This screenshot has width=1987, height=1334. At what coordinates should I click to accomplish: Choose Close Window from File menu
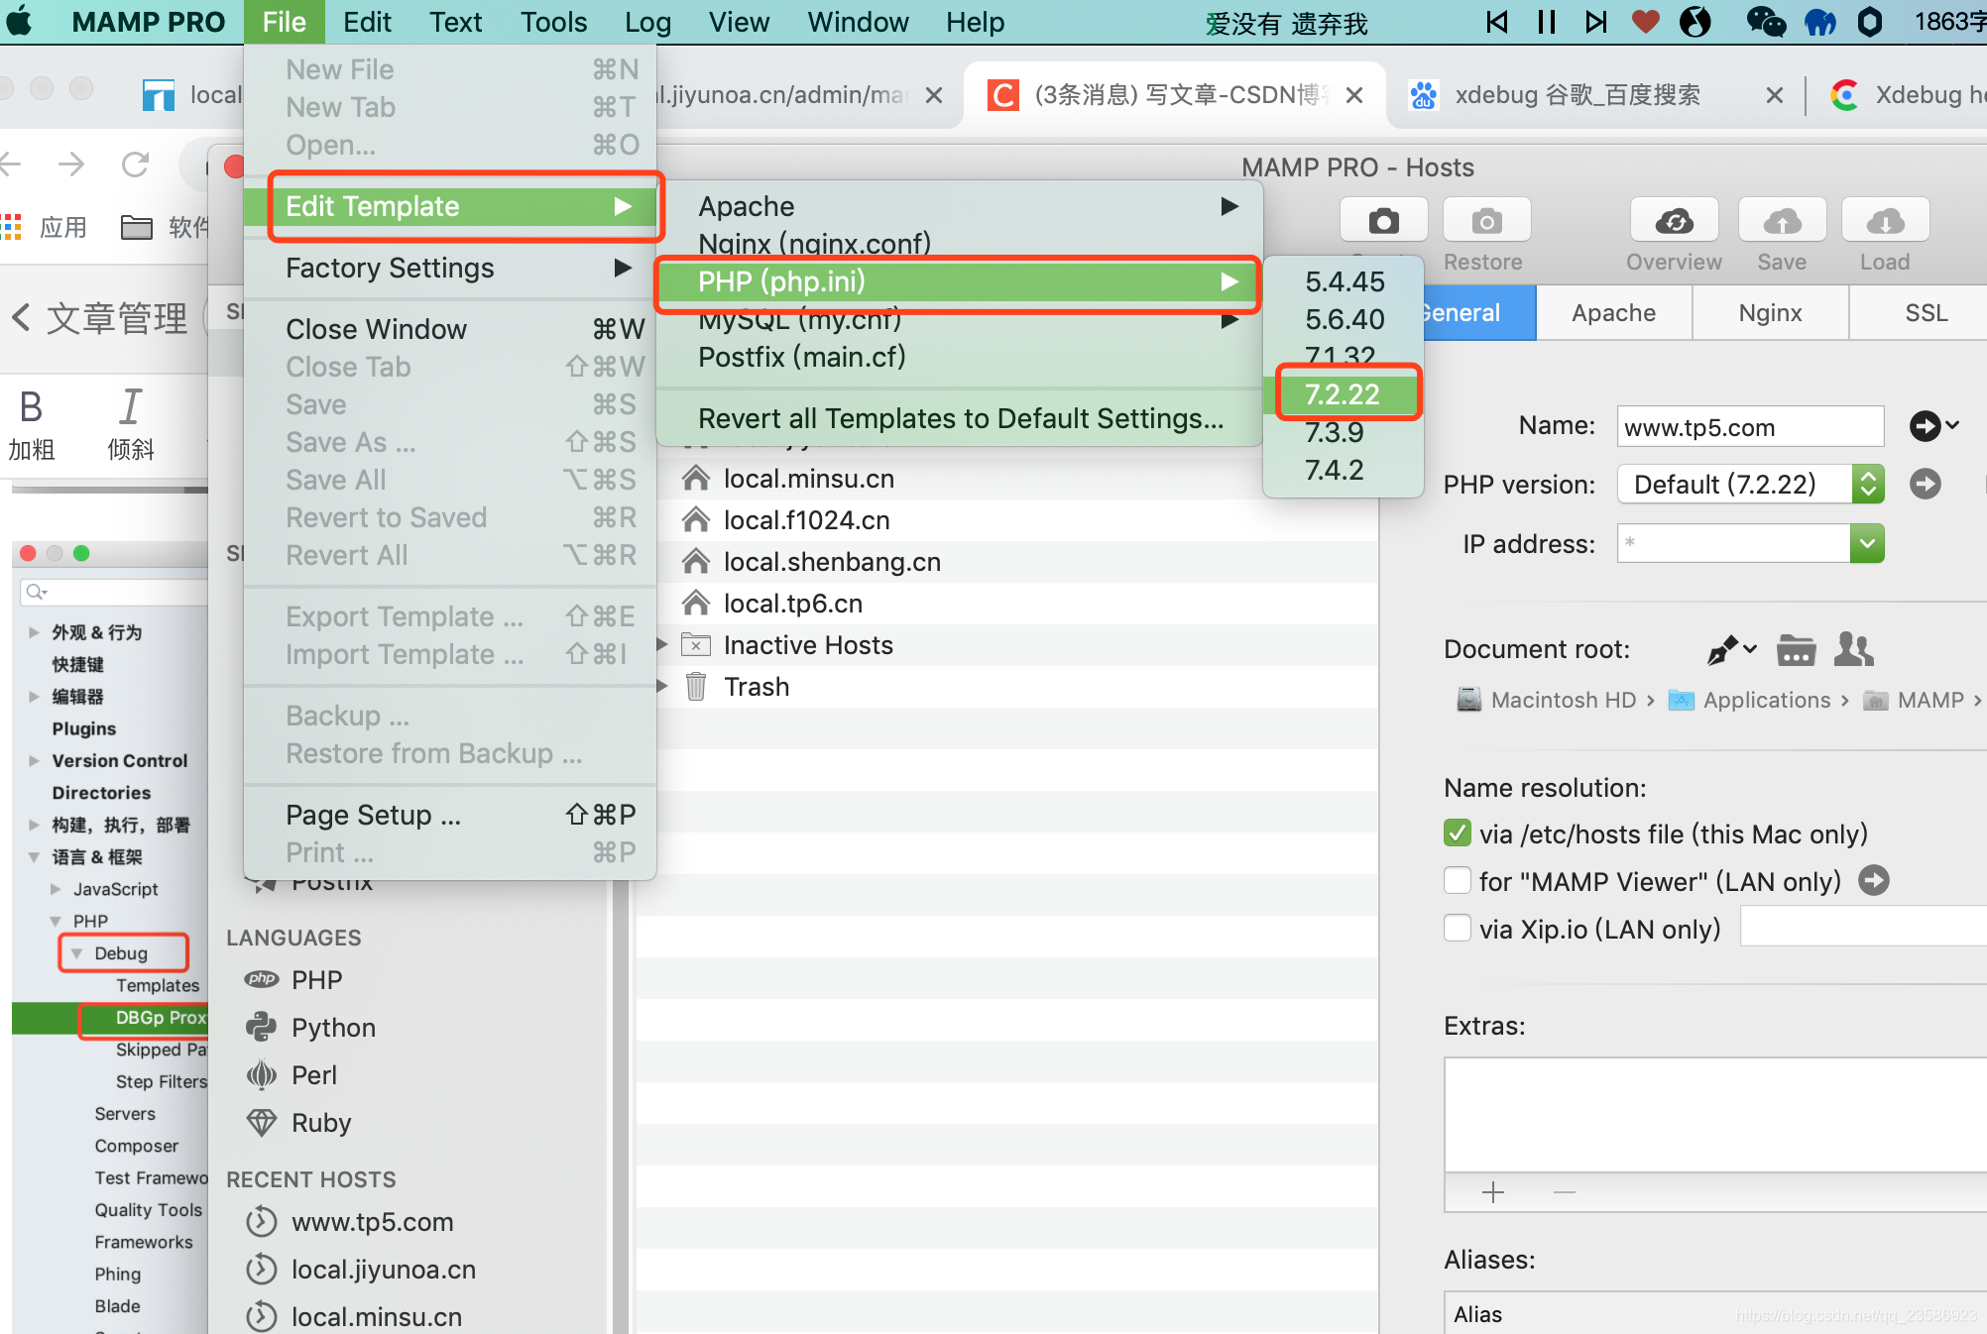450,329
